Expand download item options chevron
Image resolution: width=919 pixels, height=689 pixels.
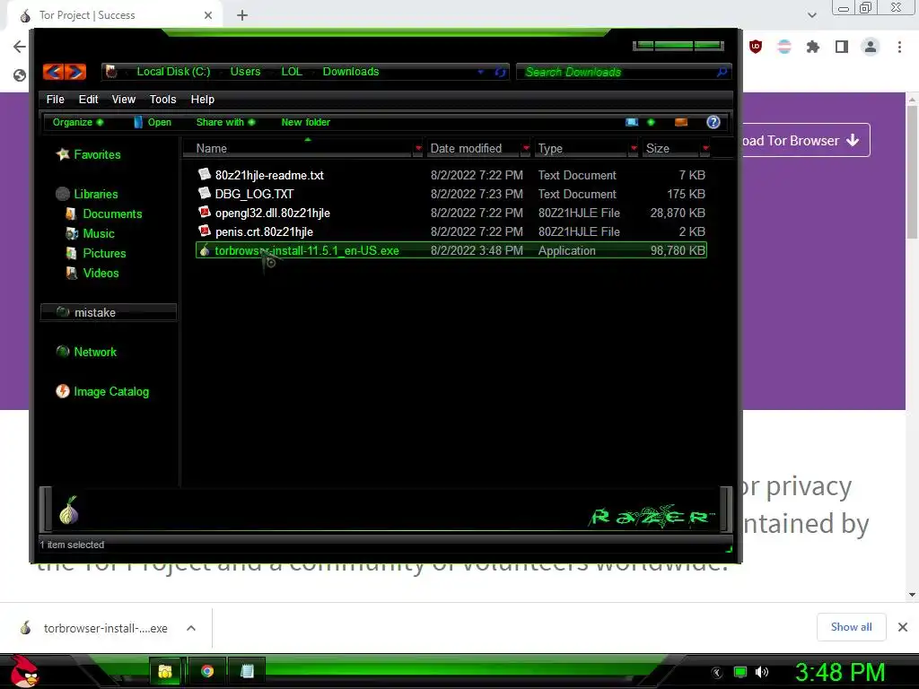pos(191,628)
